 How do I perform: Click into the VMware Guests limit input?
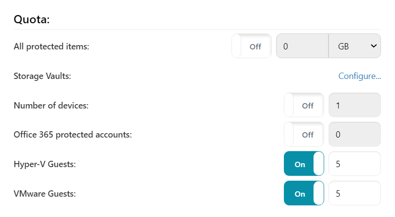(354, 194)
